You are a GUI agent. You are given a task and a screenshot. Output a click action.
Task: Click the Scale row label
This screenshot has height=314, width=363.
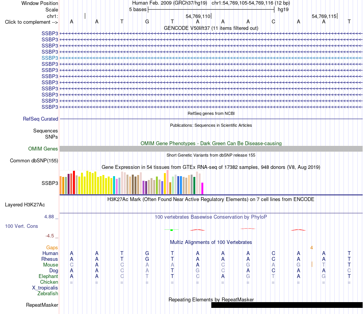(52, 10)
